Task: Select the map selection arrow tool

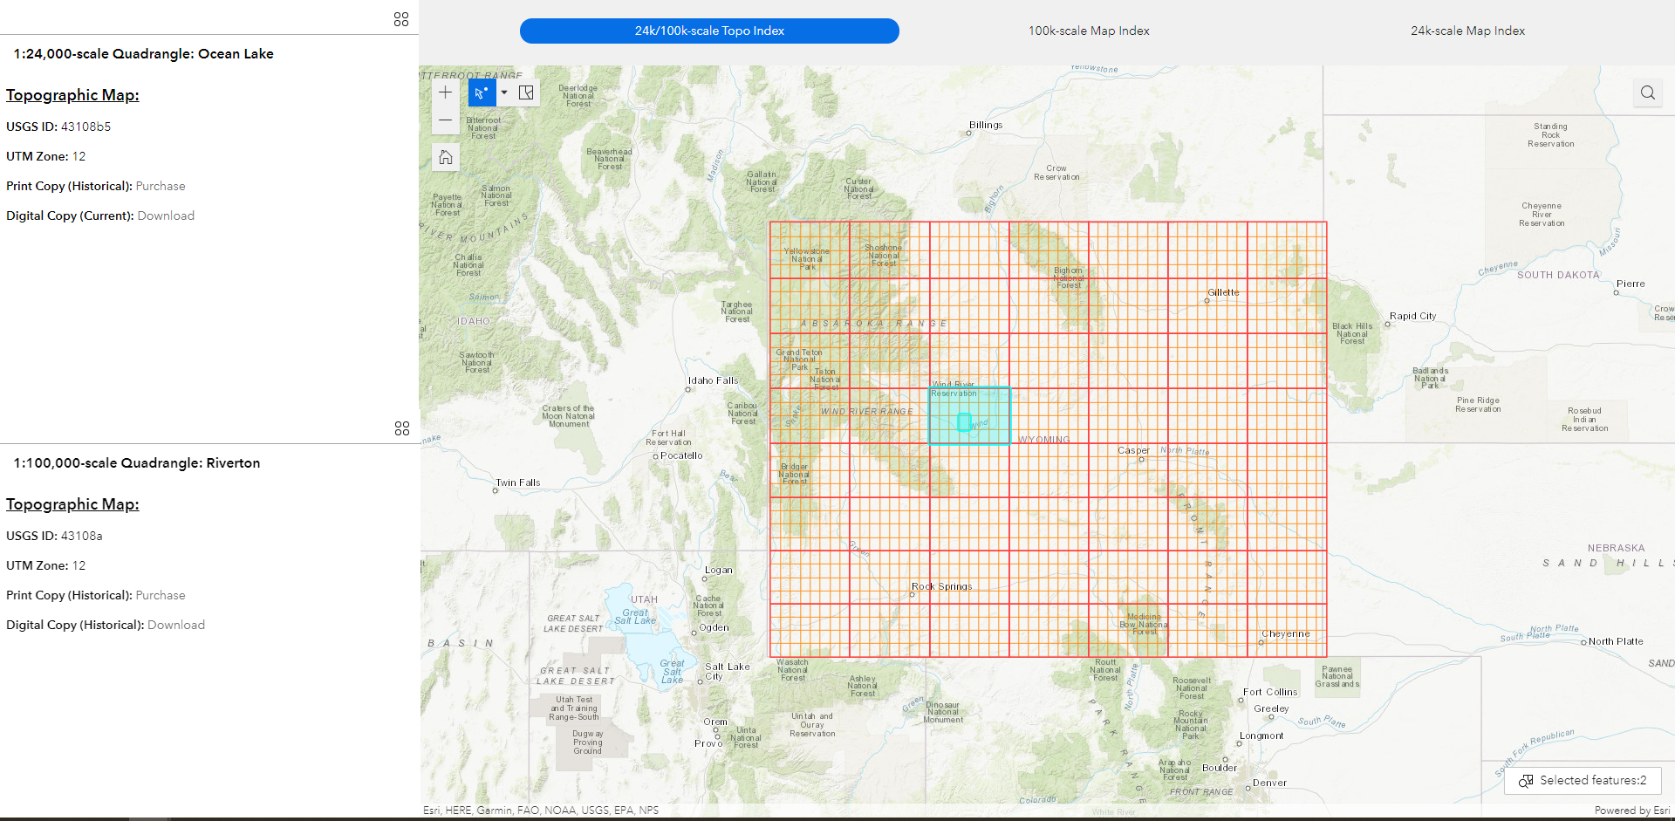Action: [x=482, y=92]
